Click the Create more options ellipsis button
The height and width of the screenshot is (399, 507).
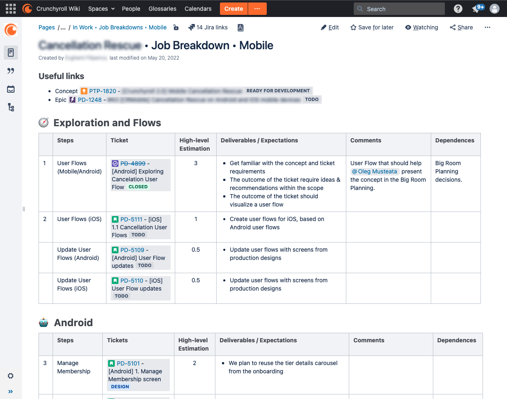257,9
